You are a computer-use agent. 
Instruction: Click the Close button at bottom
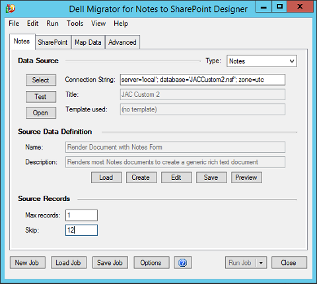pos(289,263)
